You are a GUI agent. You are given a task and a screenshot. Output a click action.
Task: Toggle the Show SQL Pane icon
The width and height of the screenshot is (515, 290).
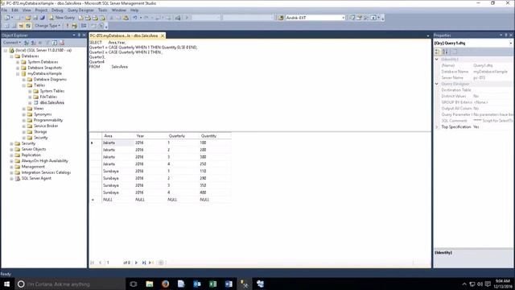[x=21, y=26]
